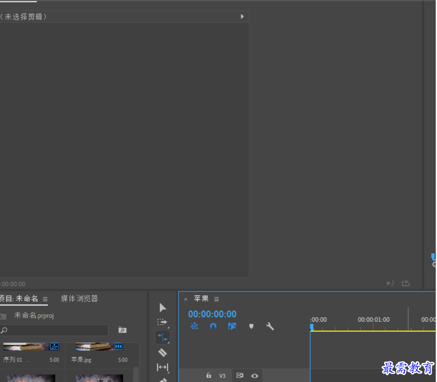This screenshot has width=437, height=382.
Task: Select the Selection arrow tool
Action: 163,308
